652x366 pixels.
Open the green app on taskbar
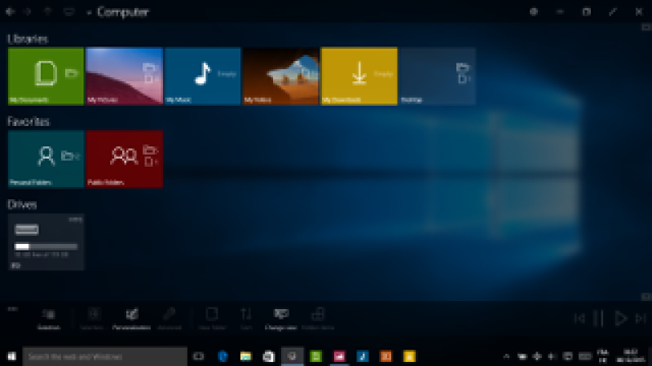click(x=316, y=356)
